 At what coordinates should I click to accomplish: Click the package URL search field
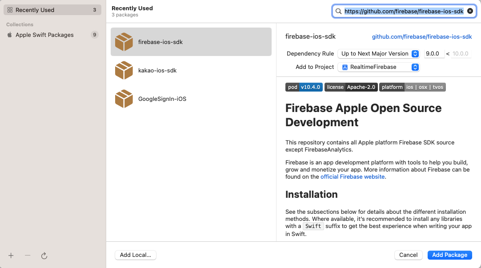pos(404,12)
